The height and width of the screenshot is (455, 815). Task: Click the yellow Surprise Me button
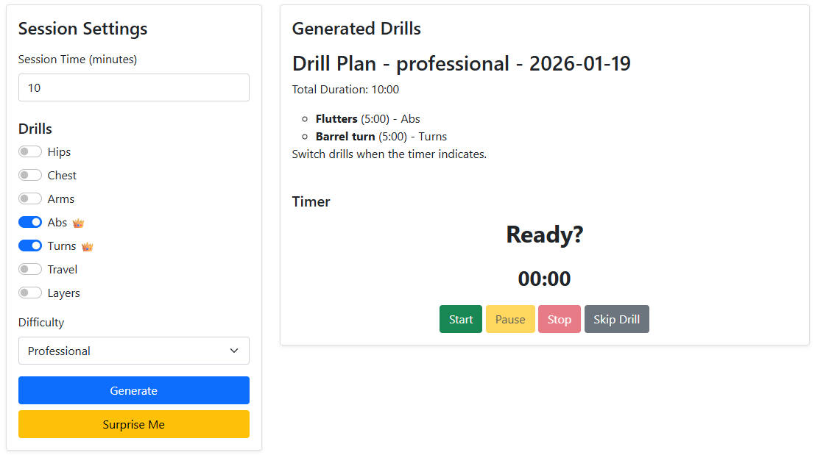point(133,424)
